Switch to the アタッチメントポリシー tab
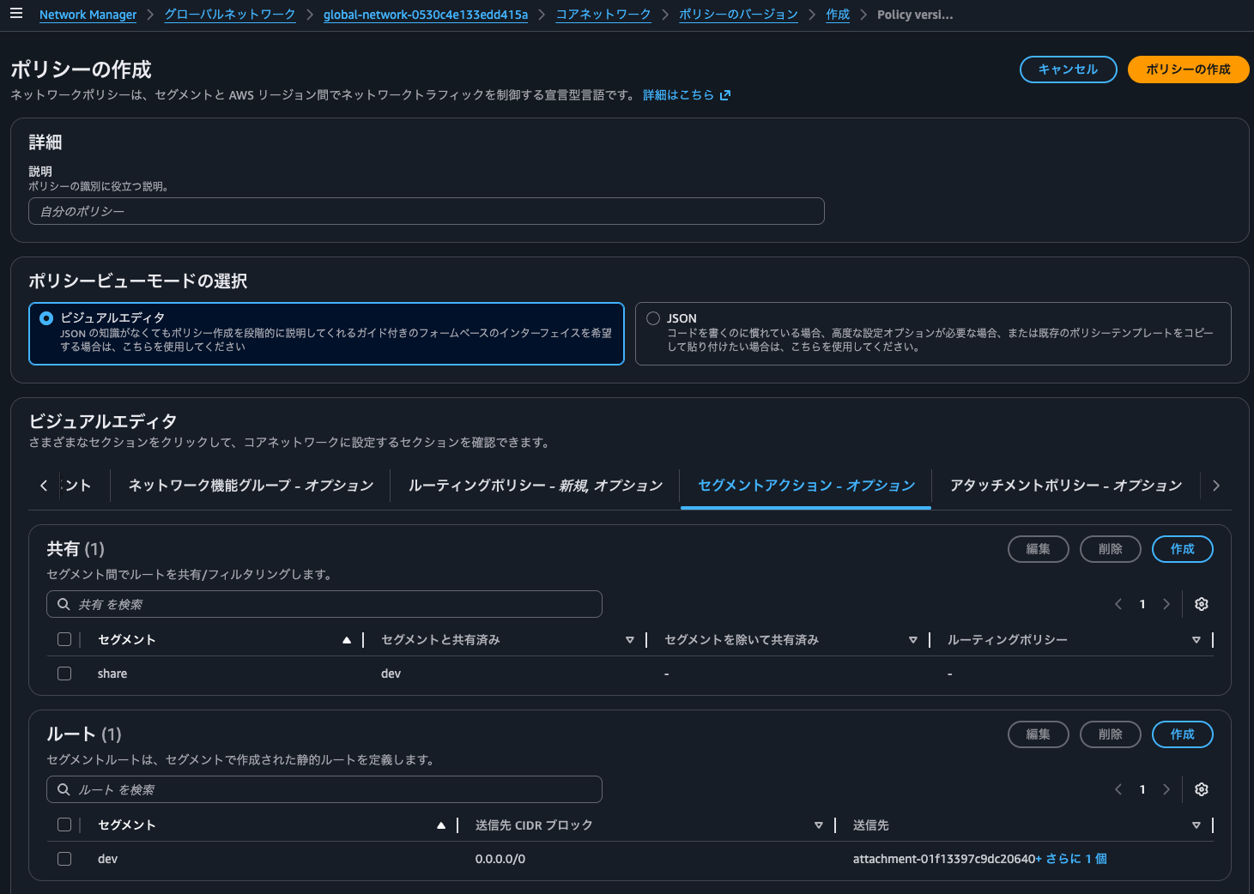Image resolution: width=1254 pixels, height=894 pixels. tap(1064, 485)
